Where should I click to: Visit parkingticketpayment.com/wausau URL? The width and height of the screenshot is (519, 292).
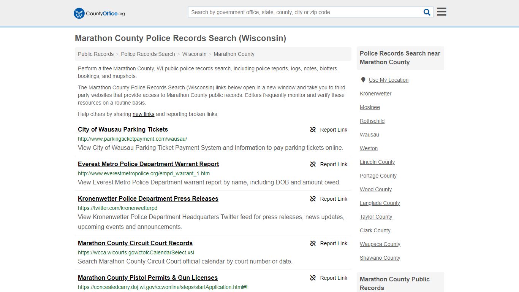click(x=133, y=139)
